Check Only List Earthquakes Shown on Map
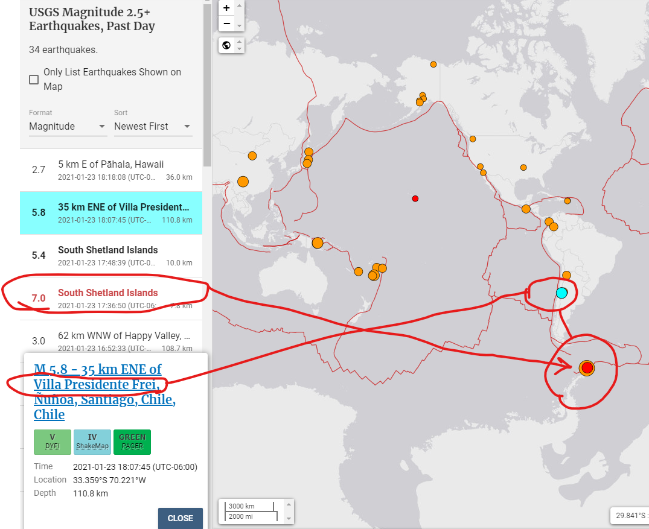 (x=34, y=80)
